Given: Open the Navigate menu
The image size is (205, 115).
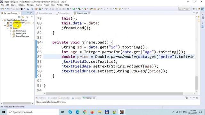Looking at the screenshot, I should (x=31, y=5).
